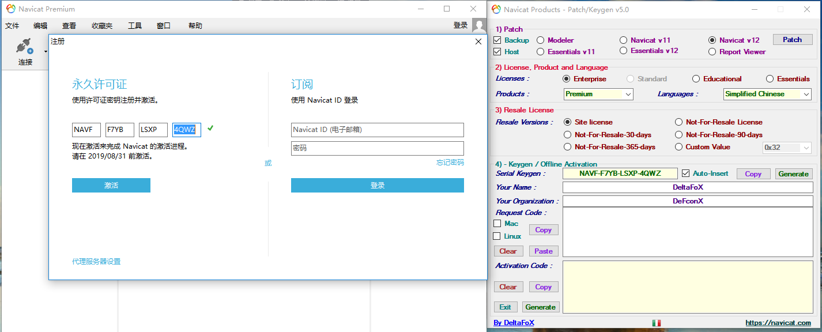The width and height of the screenshot is (822, 332).
Task: Open the dropdown arrow beside the Connection icon
Action: pyautogui.click(x=46, y=52)
